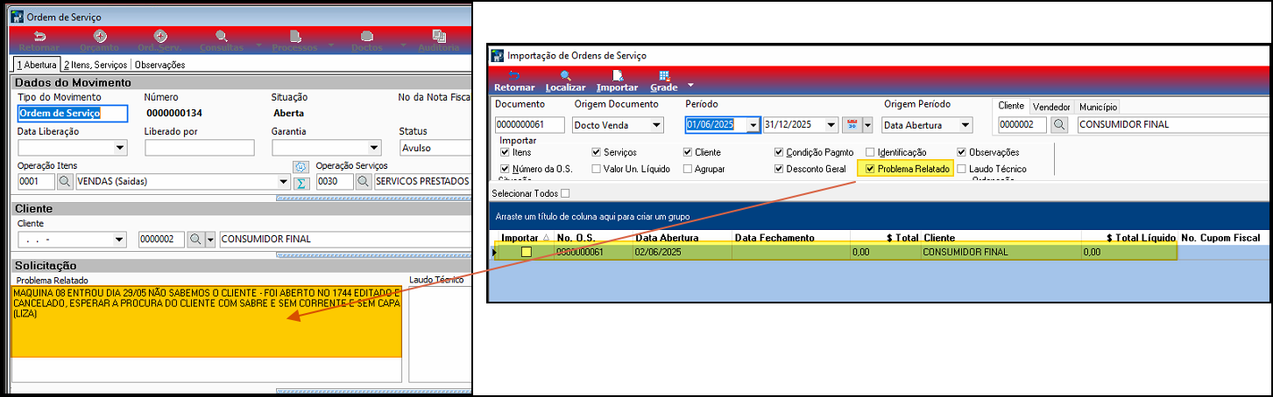Click Documento field with 0000000061
This screenshot has width=1273, height=397.
click(530, 125)
